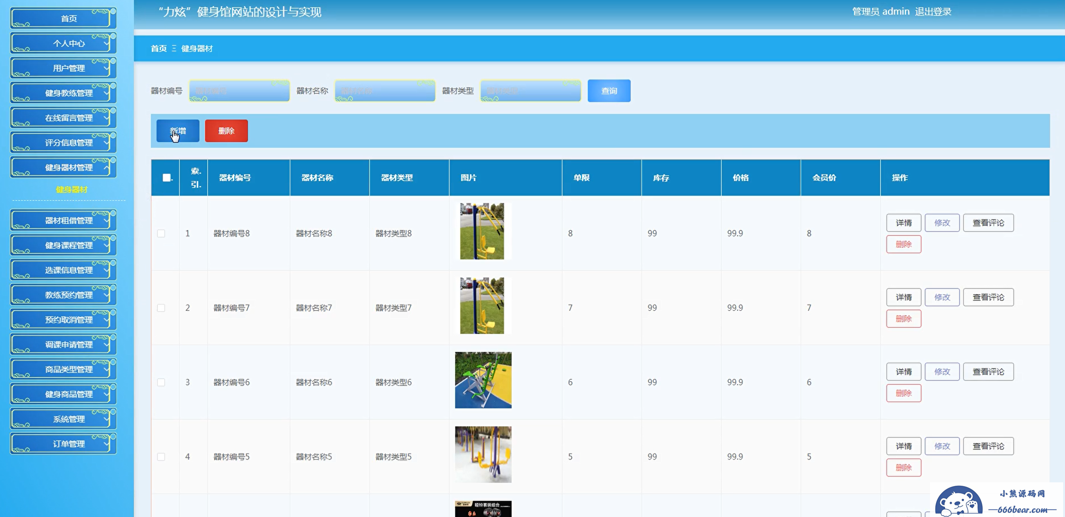Viewport: 1065px width, 517px height.
Task: Click 修改 for 器材编号7 row
Action: click(942, 297)
